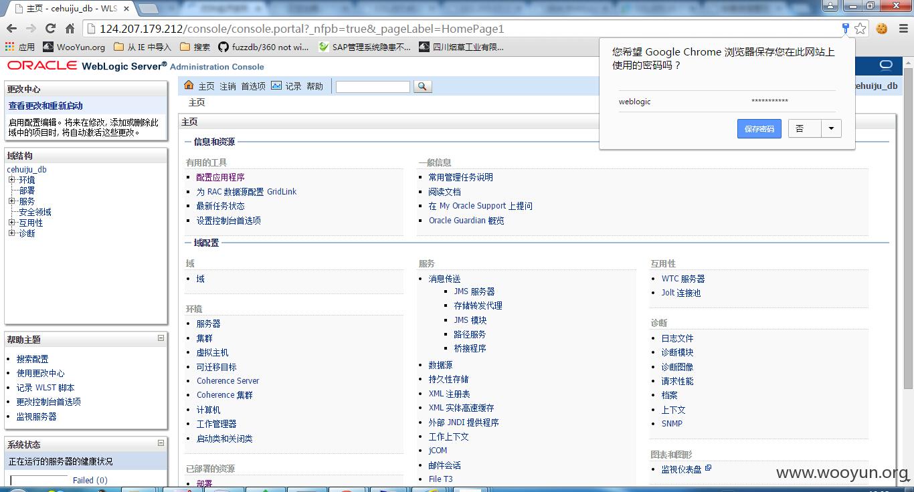Close the 主页 - cehuiju_db browser tab

(126, 9)
